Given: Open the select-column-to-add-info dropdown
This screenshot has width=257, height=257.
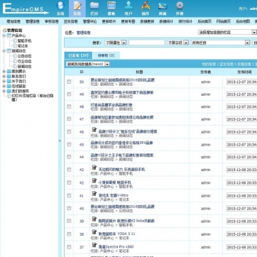Looking at the screenshot, I should click(227, 32).
